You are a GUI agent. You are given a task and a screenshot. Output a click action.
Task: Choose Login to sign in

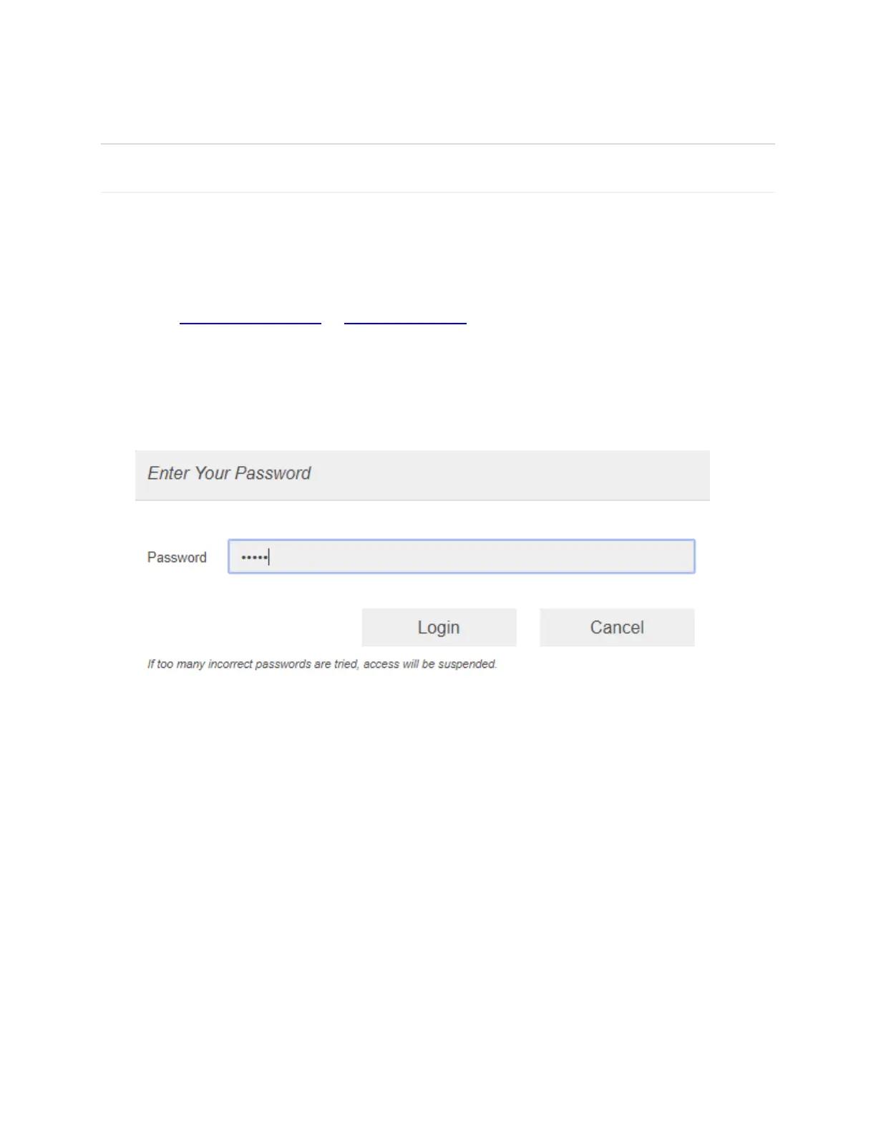click(x=439, y=627)
